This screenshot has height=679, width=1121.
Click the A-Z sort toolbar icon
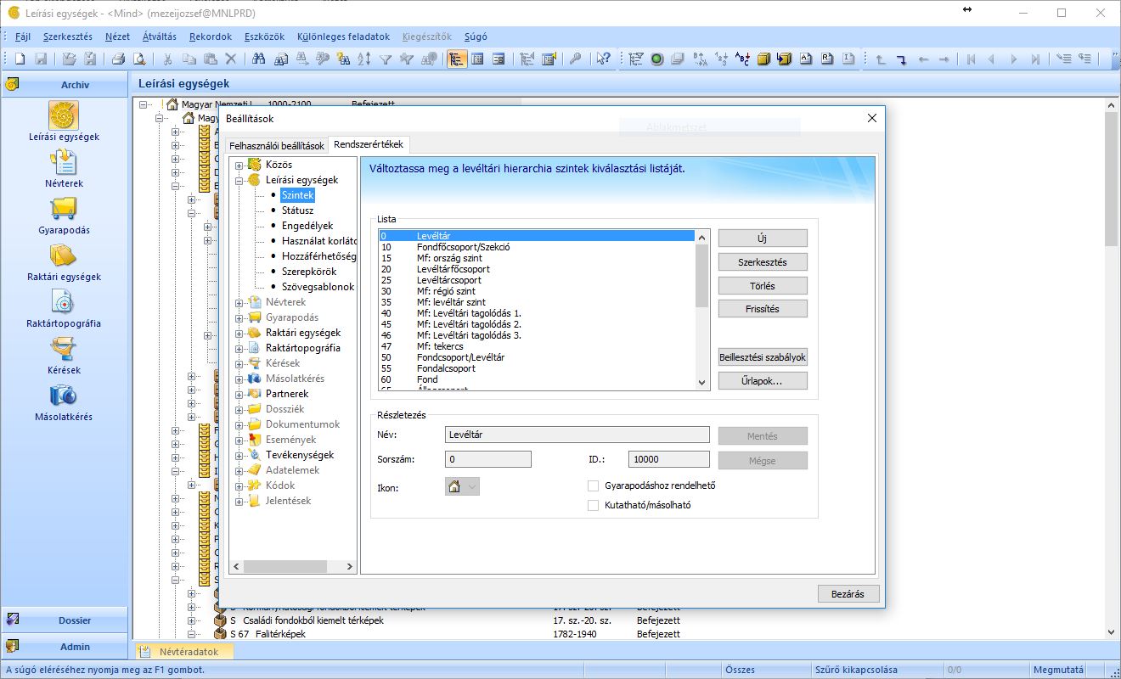click(364, 59)
